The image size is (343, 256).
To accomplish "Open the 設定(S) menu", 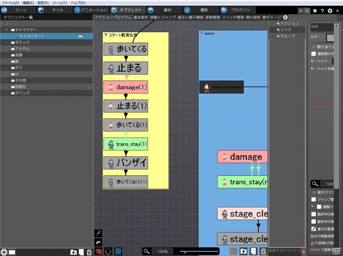I will click(43, 3).
